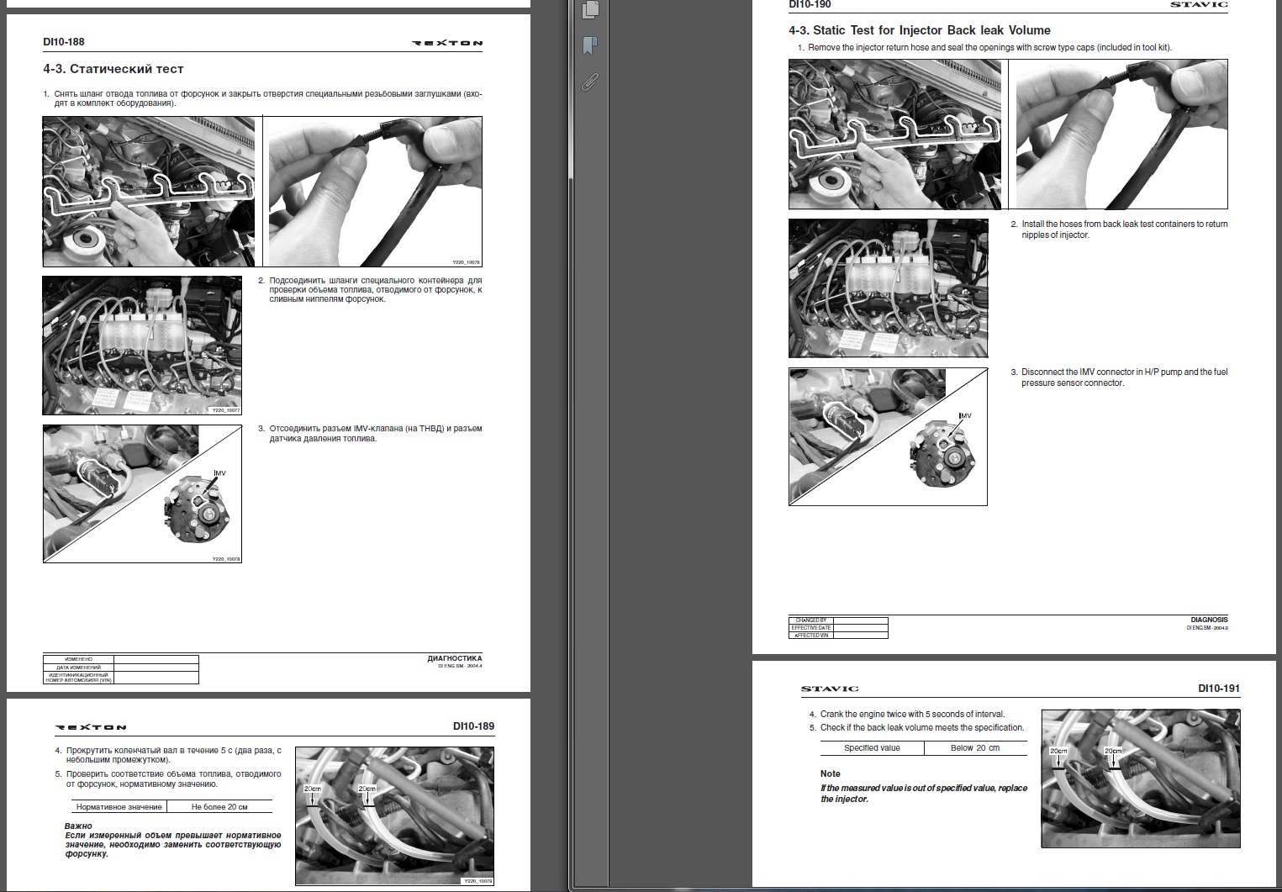Viewport: 1282px width, 892px height.
Task: Click the 20cm measurement photo on page DI10-189
Action: 394,815
